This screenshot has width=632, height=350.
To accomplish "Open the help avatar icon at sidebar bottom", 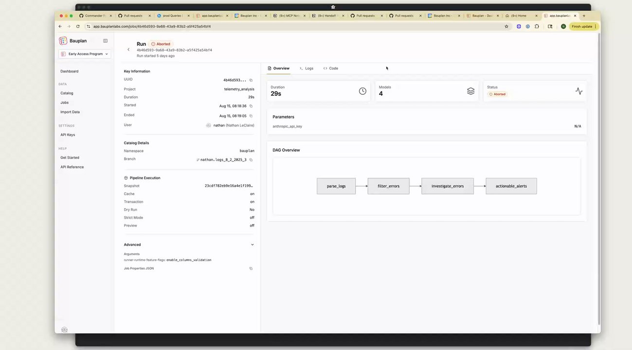I will (64, 330).
